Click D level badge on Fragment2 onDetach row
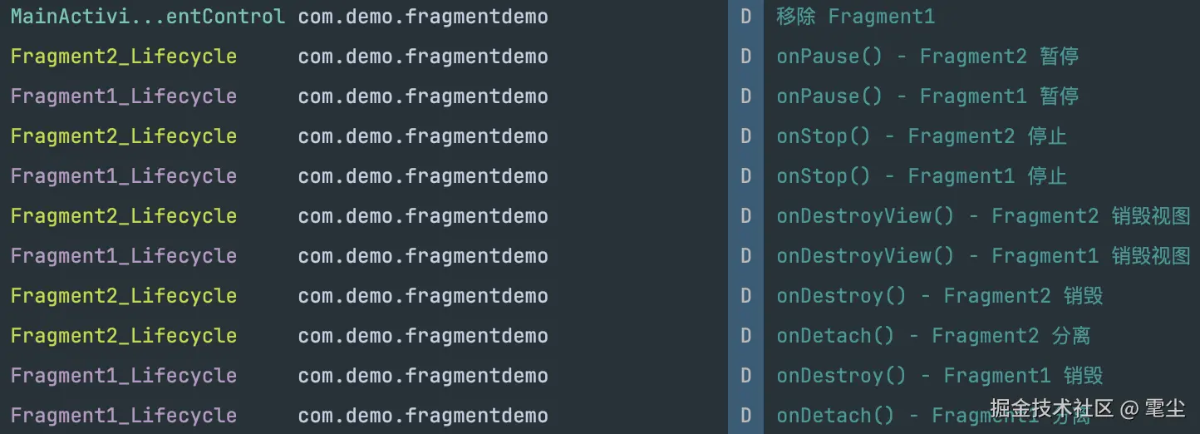Screen dimensions: 1200x434 745,336
